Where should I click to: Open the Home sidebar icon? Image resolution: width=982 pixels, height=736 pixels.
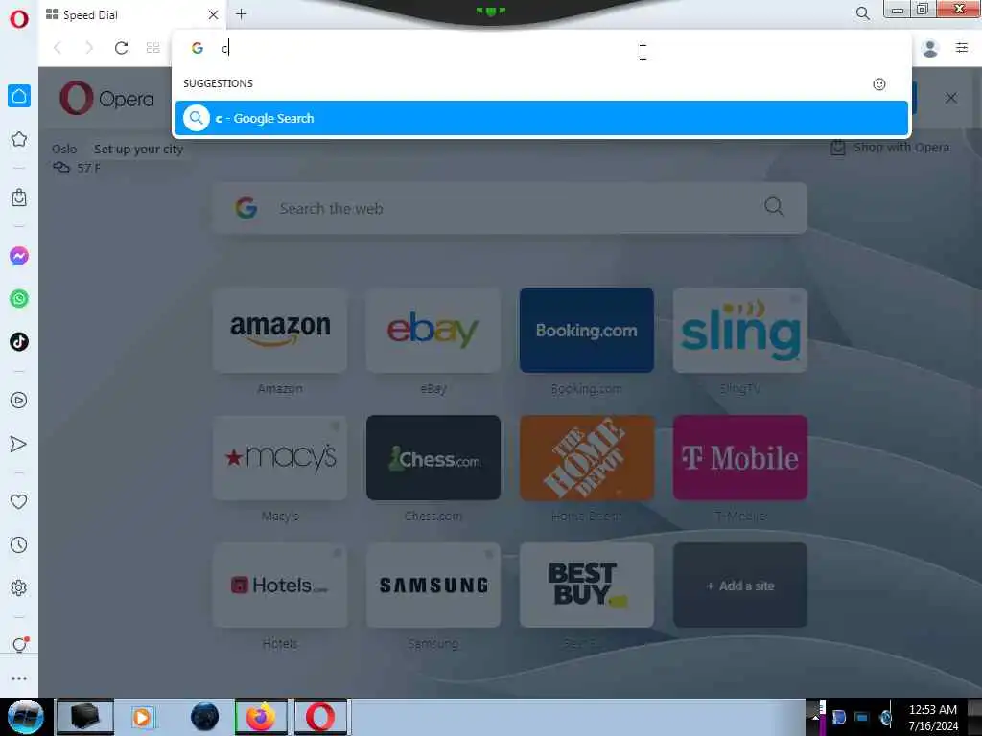[x=19, y=96]
